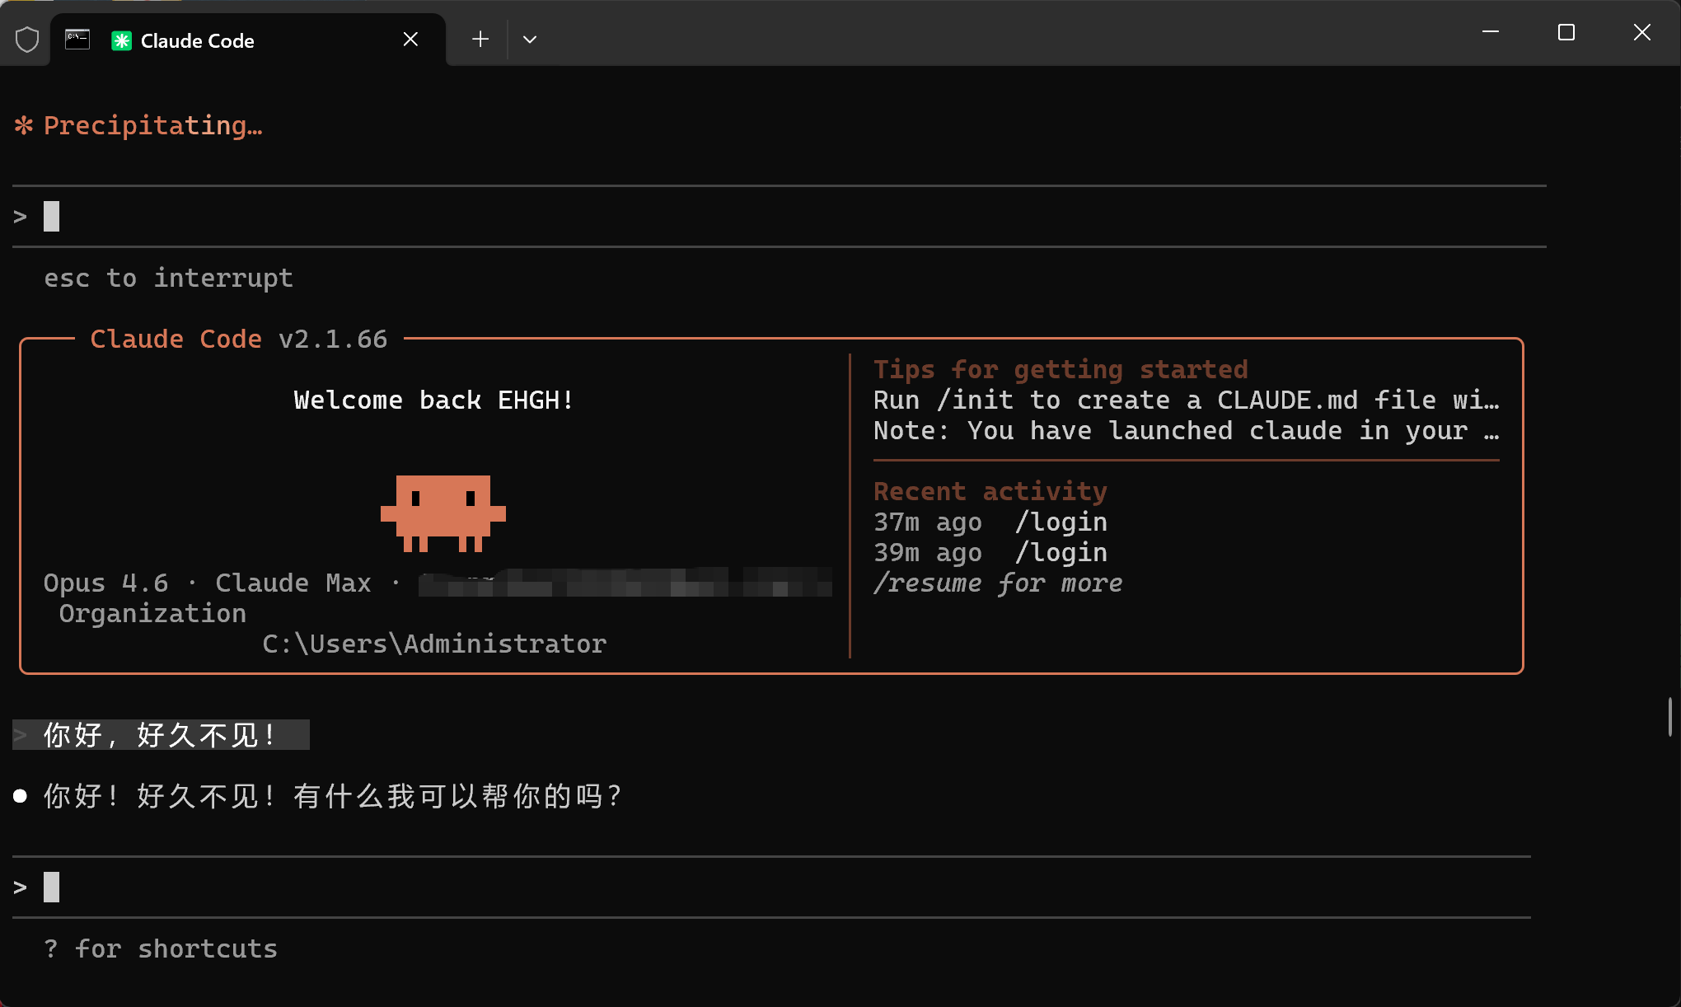The width and height of the screenshot is (1681, 1007).
Task: Minimize the terminal window
Action: coord(1491,32)
